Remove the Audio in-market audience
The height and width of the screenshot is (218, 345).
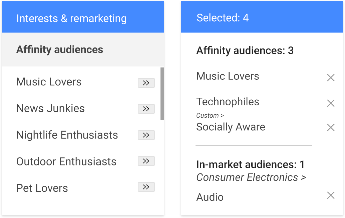pos(330,195)
